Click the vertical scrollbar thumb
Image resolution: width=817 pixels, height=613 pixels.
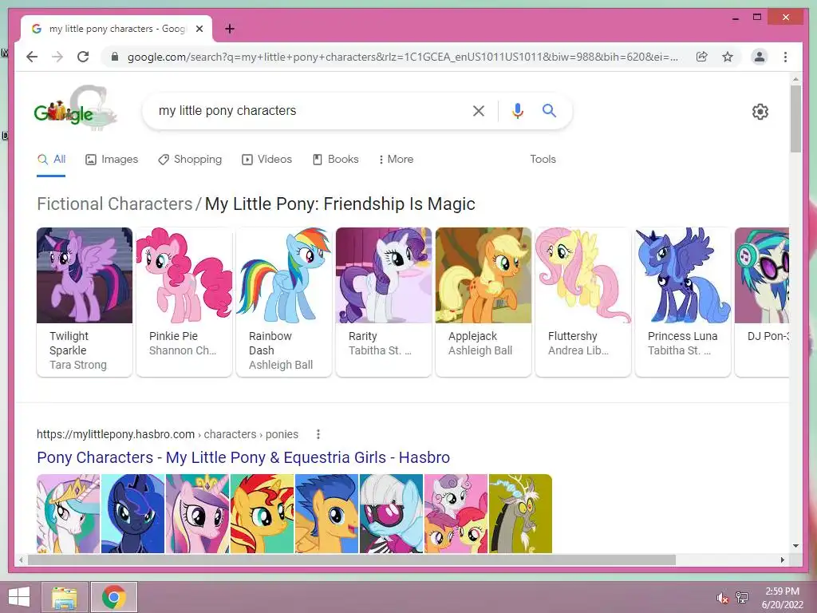click(795, 119)
